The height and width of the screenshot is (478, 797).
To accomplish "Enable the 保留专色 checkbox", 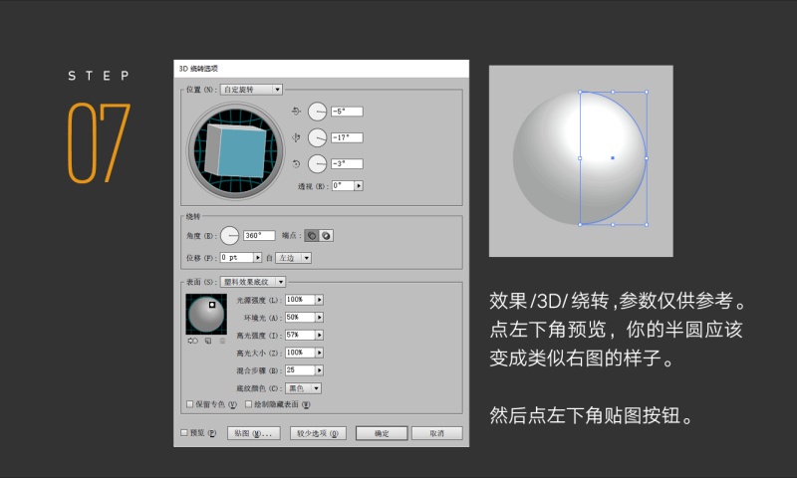I will point(189,404).
